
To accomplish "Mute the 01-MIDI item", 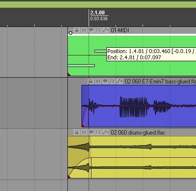I will 84,30.
